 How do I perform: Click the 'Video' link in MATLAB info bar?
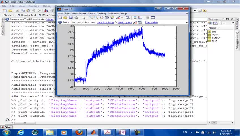pyautogui.click(x=50, y=20)
